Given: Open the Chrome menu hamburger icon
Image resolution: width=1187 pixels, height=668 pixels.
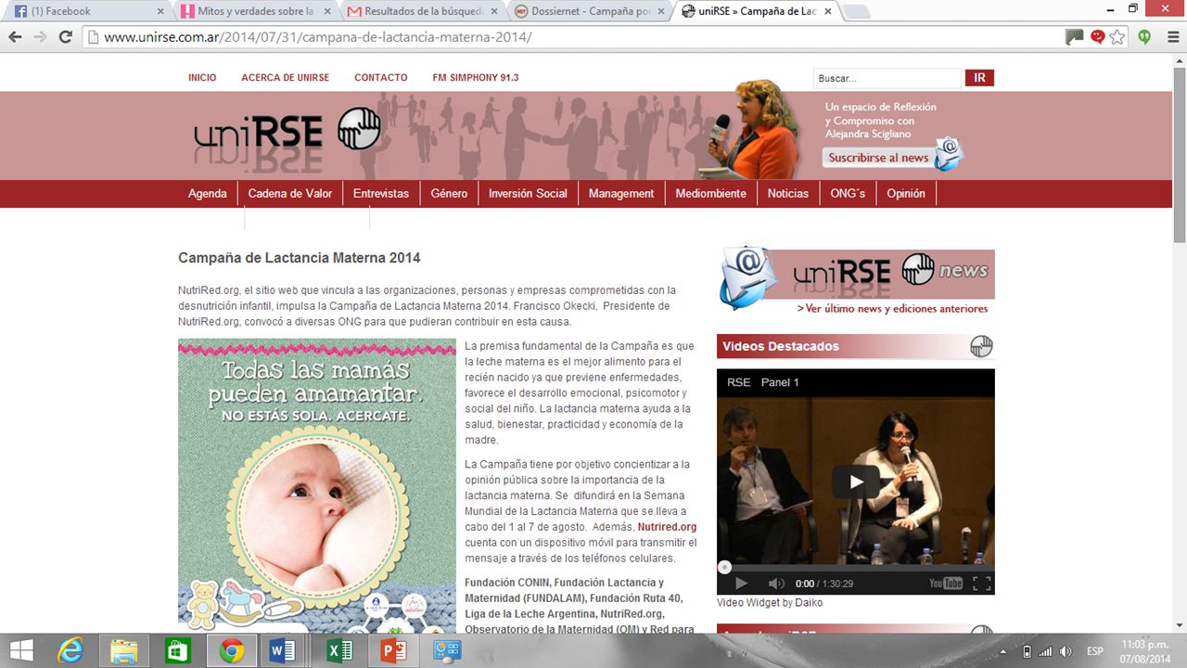Looking at the screenshot, I should [1171, 37].
